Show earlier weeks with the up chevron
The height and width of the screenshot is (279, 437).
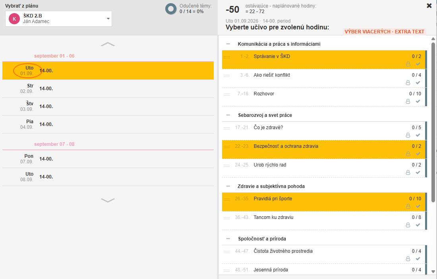coord(108,45)
